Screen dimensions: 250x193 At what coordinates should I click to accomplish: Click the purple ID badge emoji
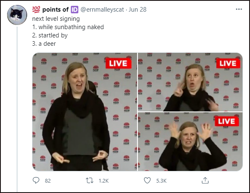pos(74,9)
